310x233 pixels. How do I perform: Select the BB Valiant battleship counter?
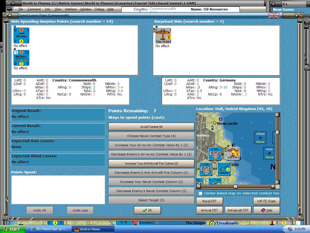(x=21, y=36)
